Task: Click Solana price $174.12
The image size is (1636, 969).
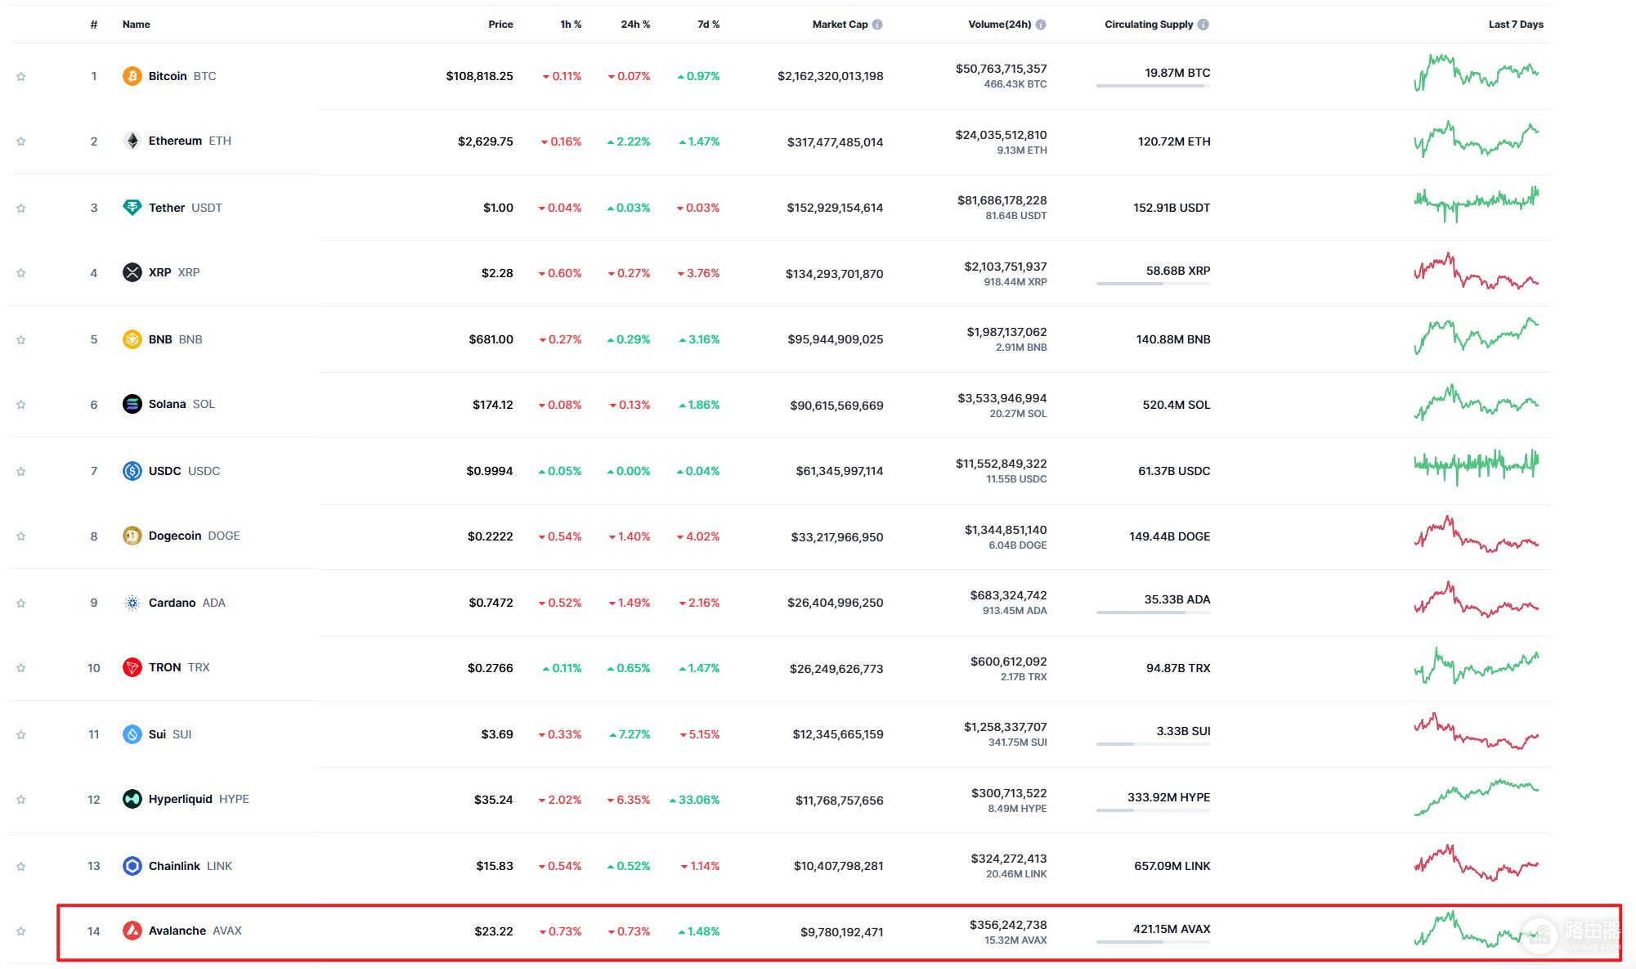Action: pyautogui.click(x=493, y=405)
